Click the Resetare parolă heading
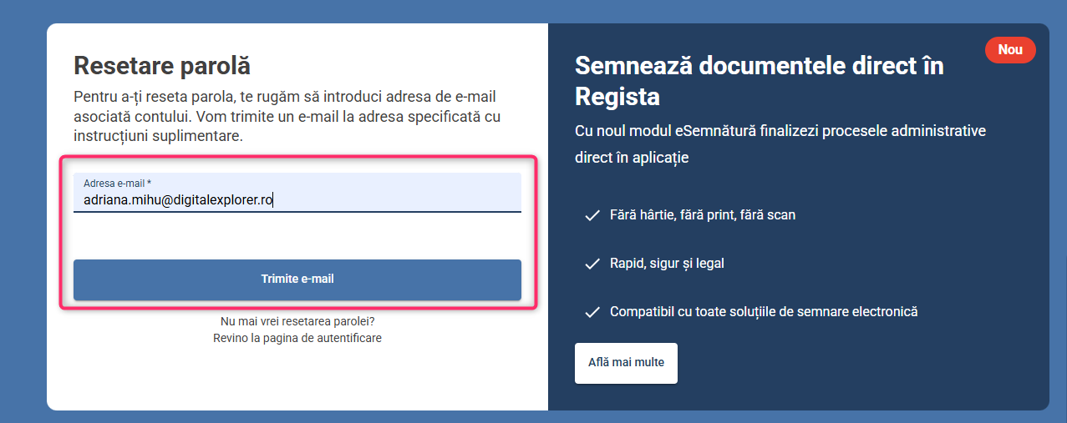Screen dimensions: 1067x423 (162, 65)
